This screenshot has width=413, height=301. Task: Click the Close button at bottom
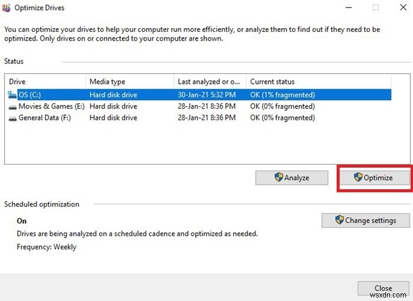(x=383, y=289)
